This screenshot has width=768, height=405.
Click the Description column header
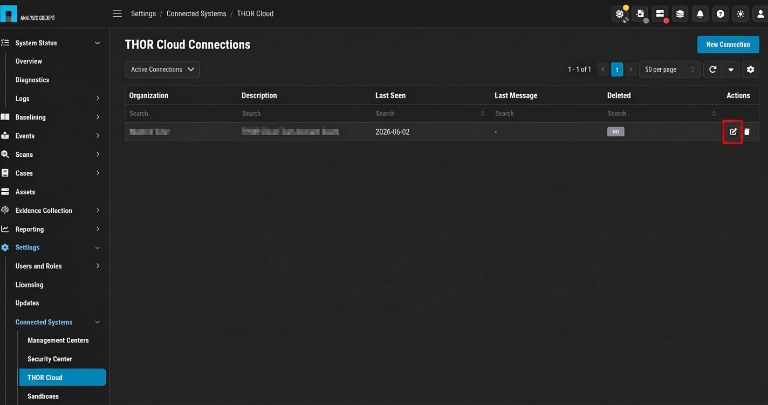point(259,95)
